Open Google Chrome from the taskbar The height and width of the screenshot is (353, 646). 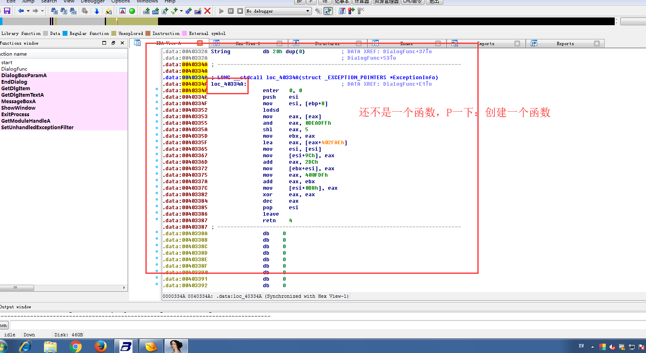(x=75, y=347)
